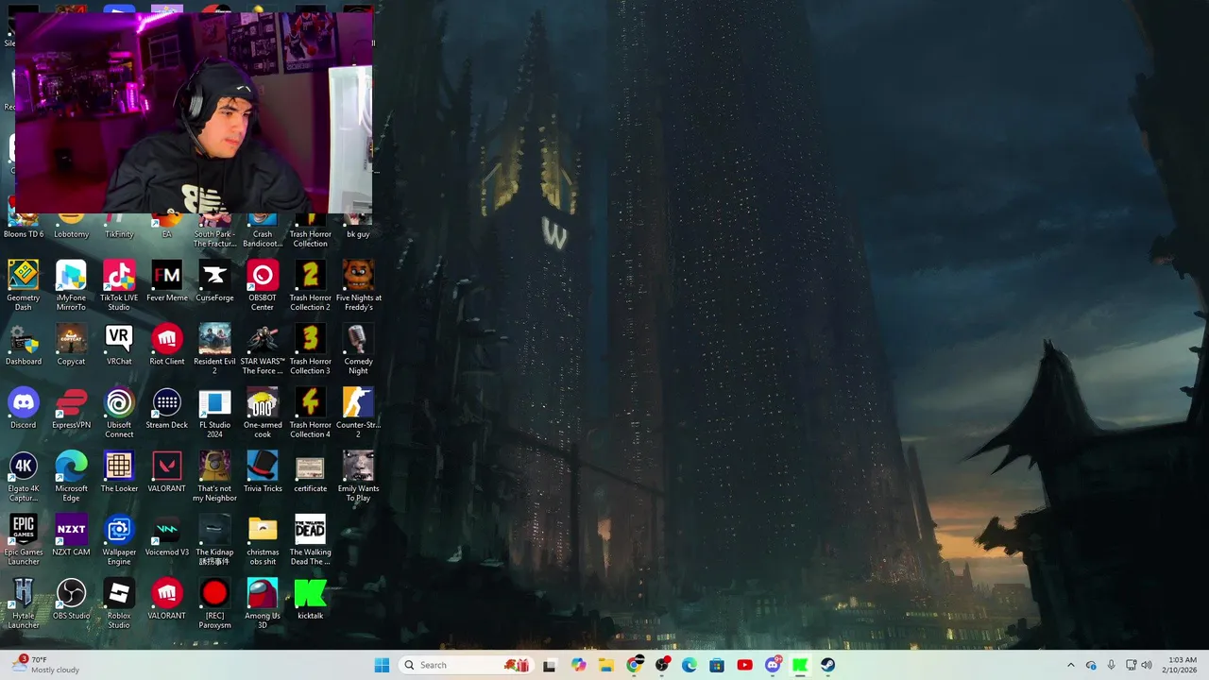Open The Walking Dead desktop icon
This screenshot has height=680, width=1209.
tap(310, 539)
